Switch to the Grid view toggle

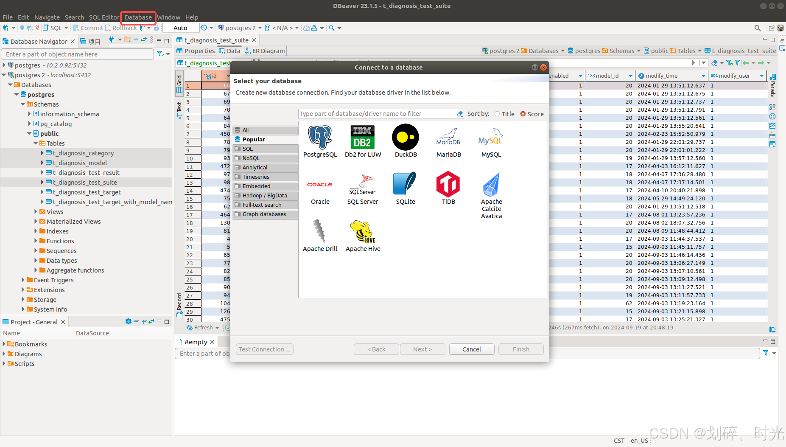point(179,84)
